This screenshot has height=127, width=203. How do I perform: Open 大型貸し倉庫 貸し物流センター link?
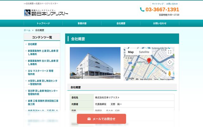43,83
